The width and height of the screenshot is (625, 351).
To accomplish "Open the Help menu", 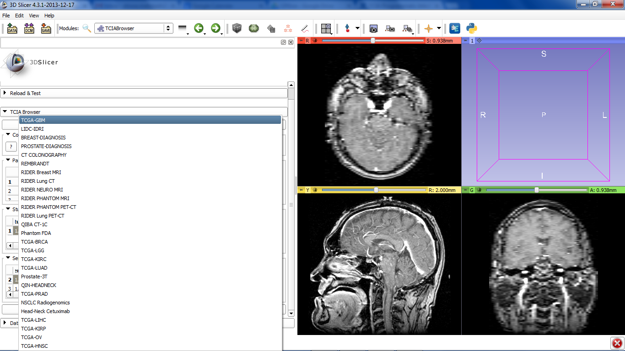I will [x=49, y=16].
